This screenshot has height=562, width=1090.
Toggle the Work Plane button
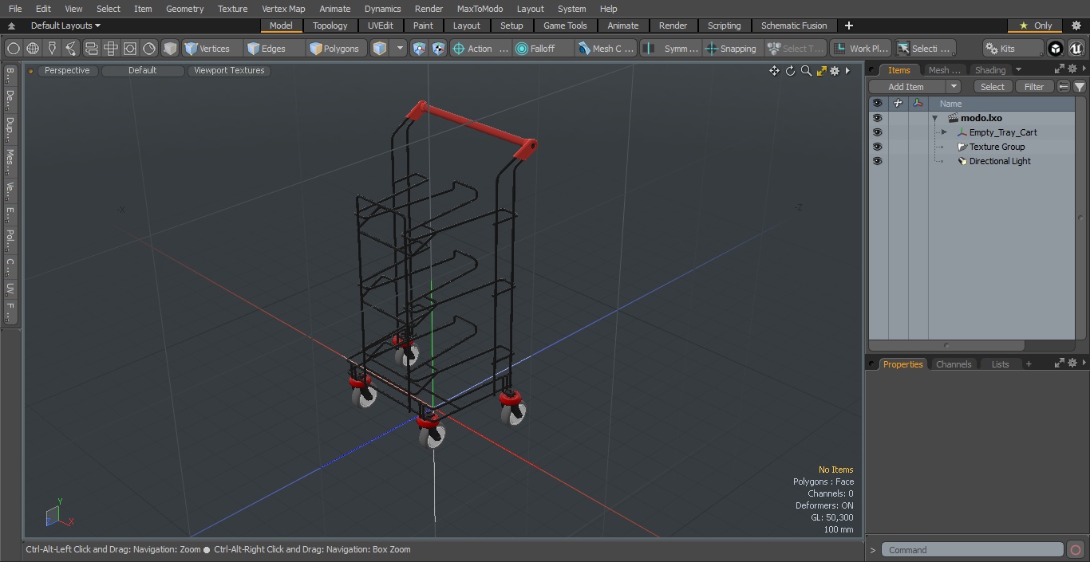tap(860, 49)
